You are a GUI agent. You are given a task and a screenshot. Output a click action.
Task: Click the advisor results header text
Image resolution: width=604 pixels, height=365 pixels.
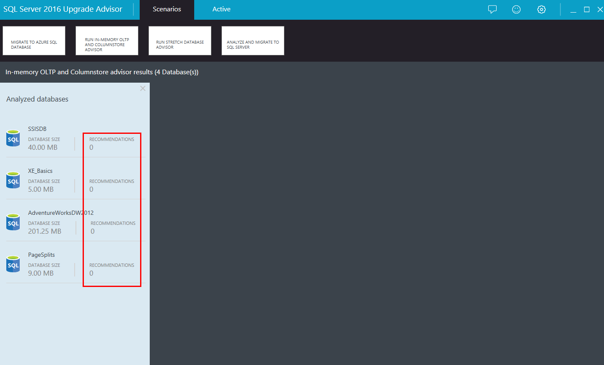pyautogui.click(x=102, y=72)
